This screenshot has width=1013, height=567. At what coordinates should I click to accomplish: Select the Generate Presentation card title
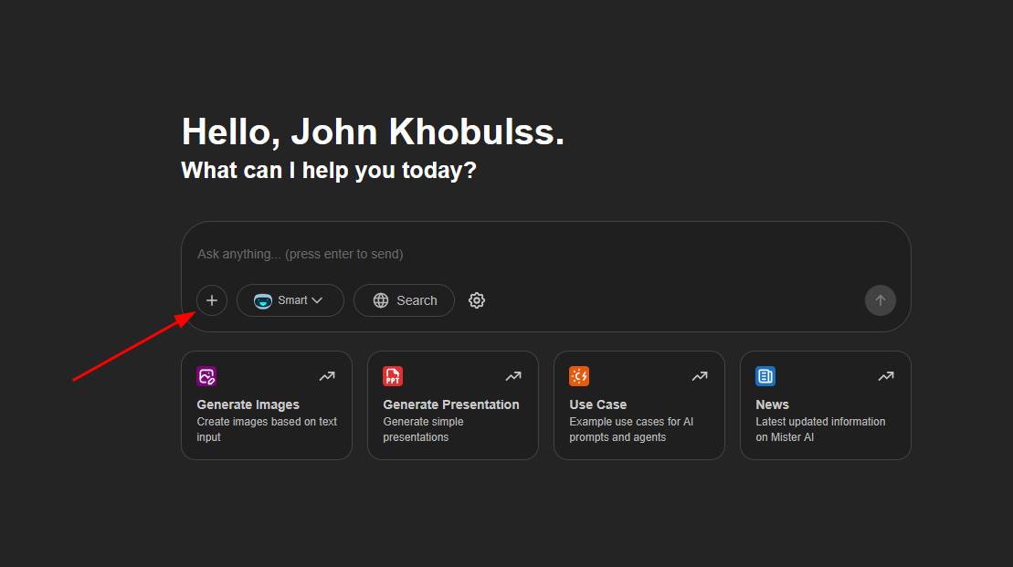pyautogui.click(x=451, y=404)
